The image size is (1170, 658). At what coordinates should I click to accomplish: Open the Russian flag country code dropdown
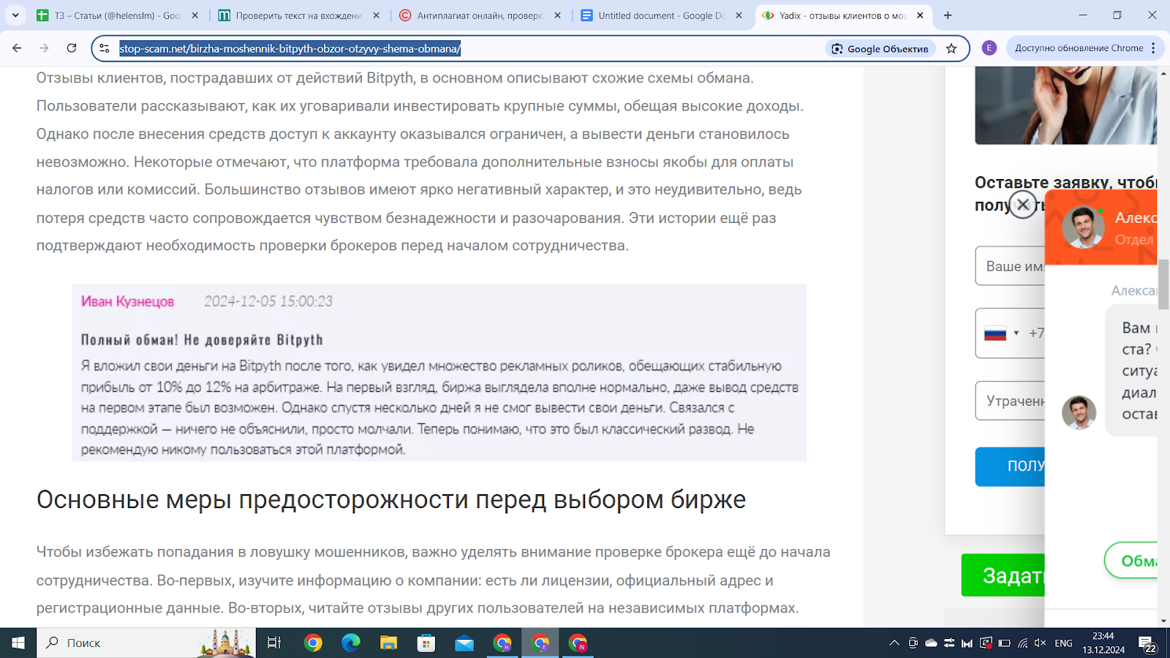pos(1001,333)
